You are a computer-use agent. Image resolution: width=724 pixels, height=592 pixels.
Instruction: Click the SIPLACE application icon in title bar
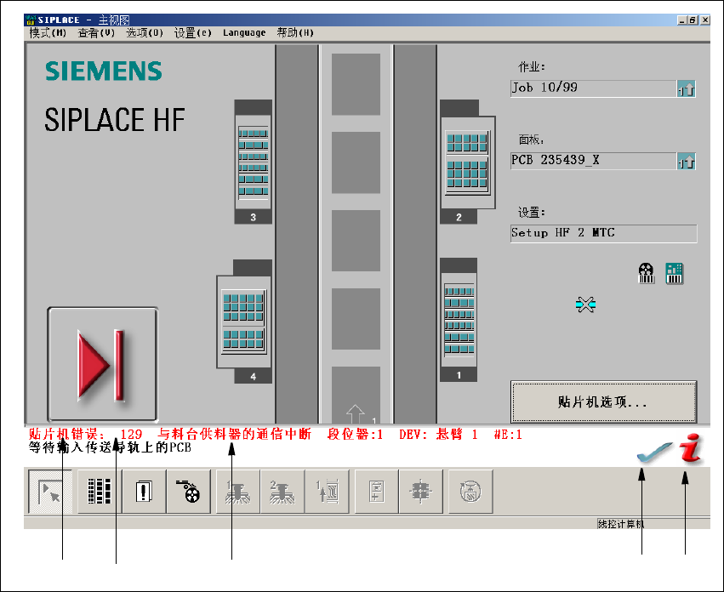tap(31, 20)
